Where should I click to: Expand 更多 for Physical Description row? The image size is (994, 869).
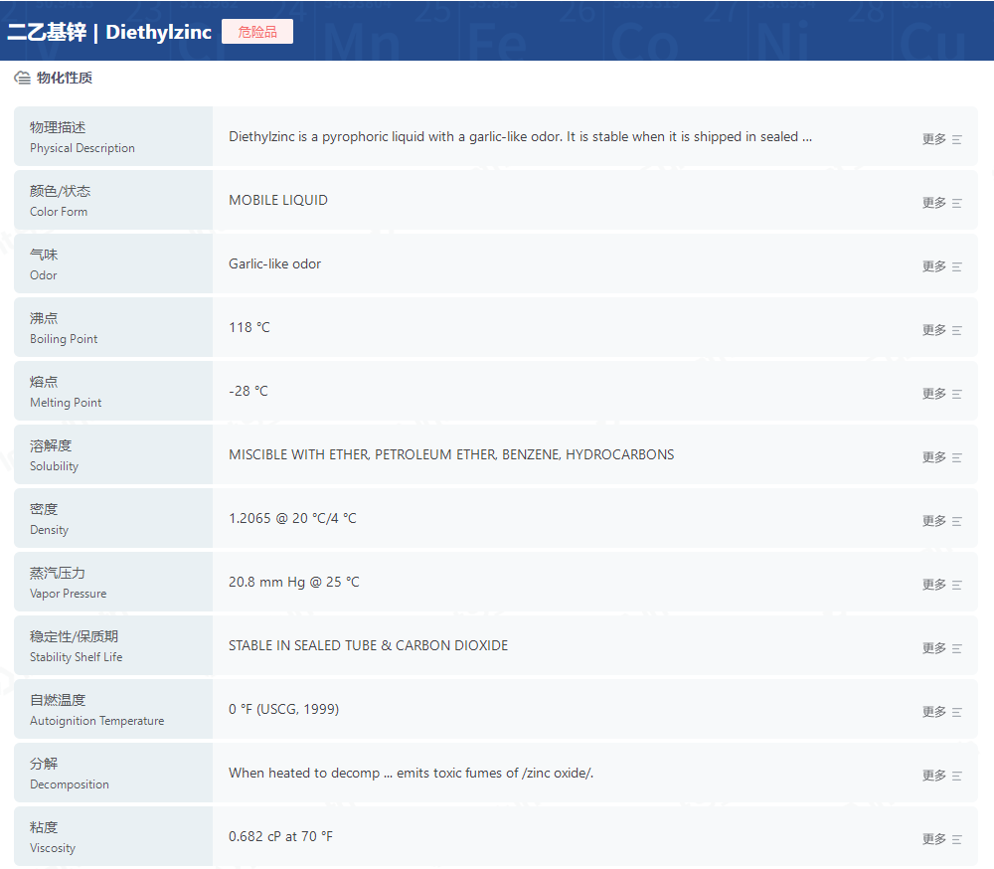pos(942,139)
